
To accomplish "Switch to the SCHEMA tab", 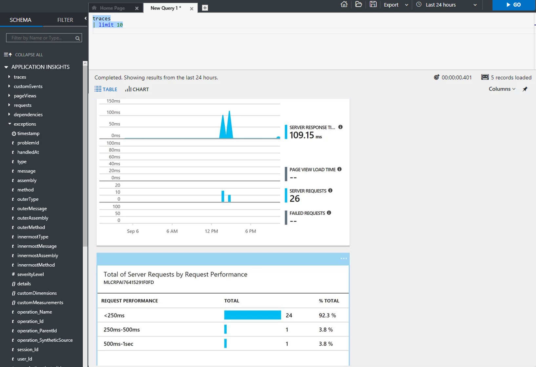I will pyautogui.click(x=21, y=20).
